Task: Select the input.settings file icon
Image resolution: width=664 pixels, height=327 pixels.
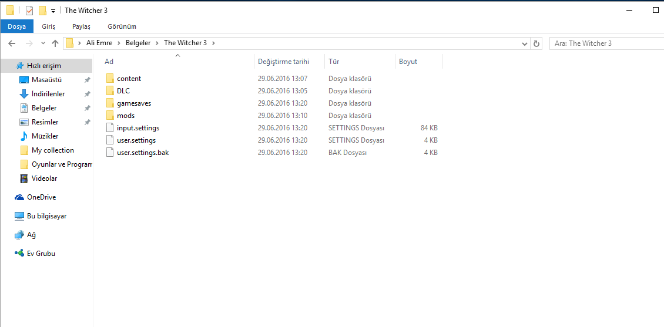Action: [110, 128]
